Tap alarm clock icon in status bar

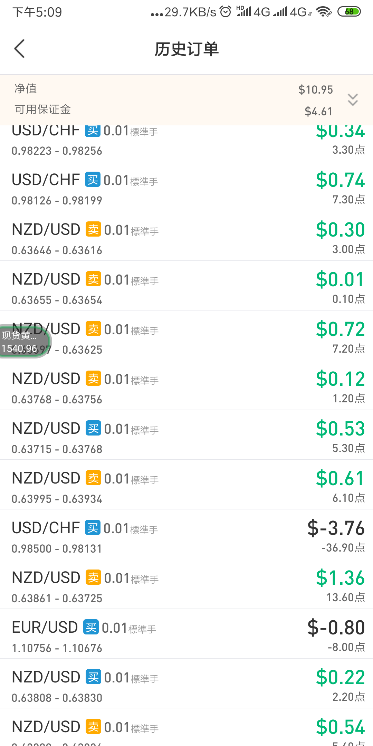[x=226, y=12]
